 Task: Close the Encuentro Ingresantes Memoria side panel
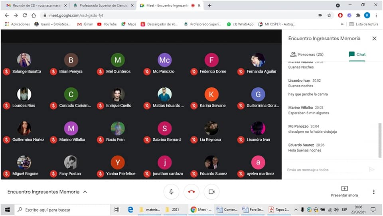pos(374,39)
